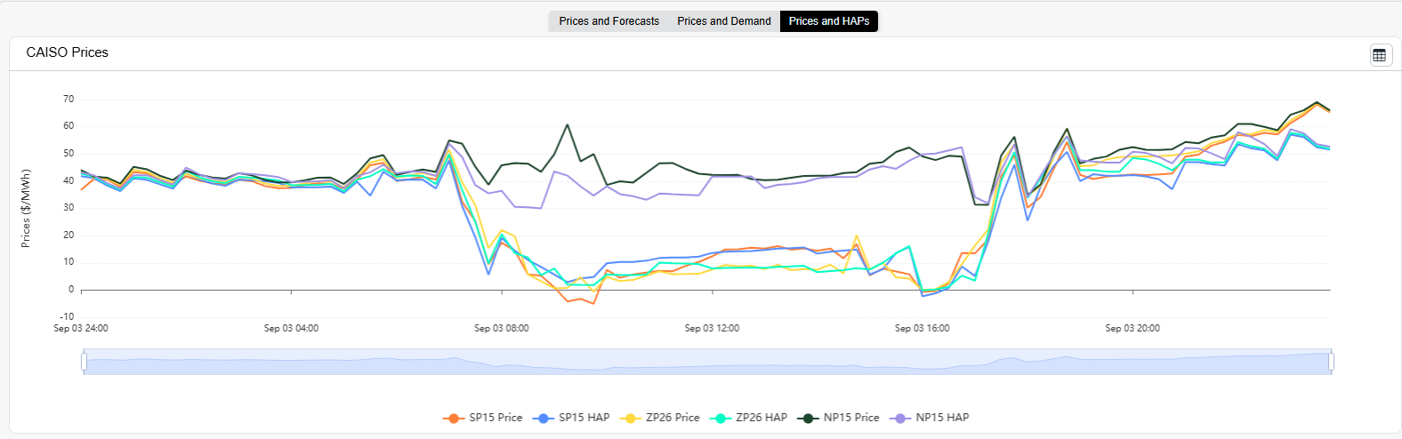Screen dimensions: 1402x439
Task: Toggle NP15 Price series in legend
Action: [838, 418]
